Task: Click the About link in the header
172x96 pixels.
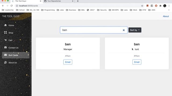Action: (x=166, y=16)
